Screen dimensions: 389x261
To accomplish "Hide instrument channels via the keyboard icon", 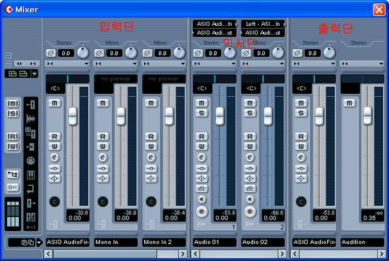I will 31,175.
